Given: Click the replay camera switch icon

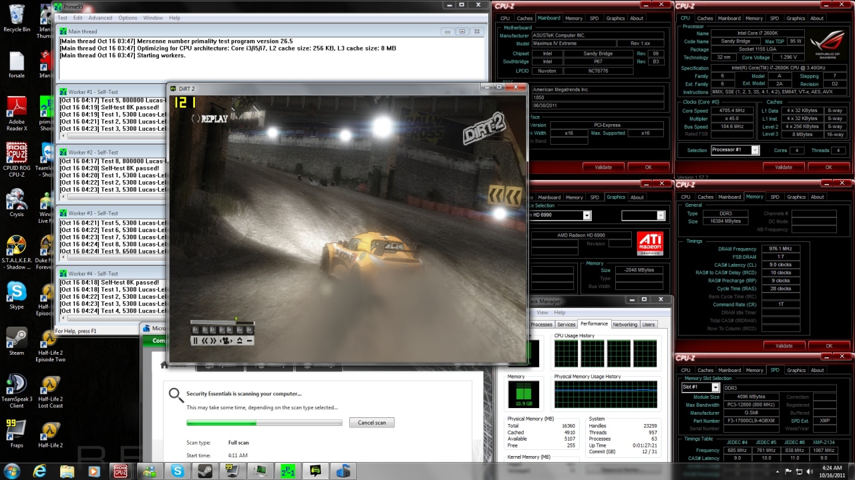Looking at the screenshot, I should pyautogui.click(x=226, y=341).
